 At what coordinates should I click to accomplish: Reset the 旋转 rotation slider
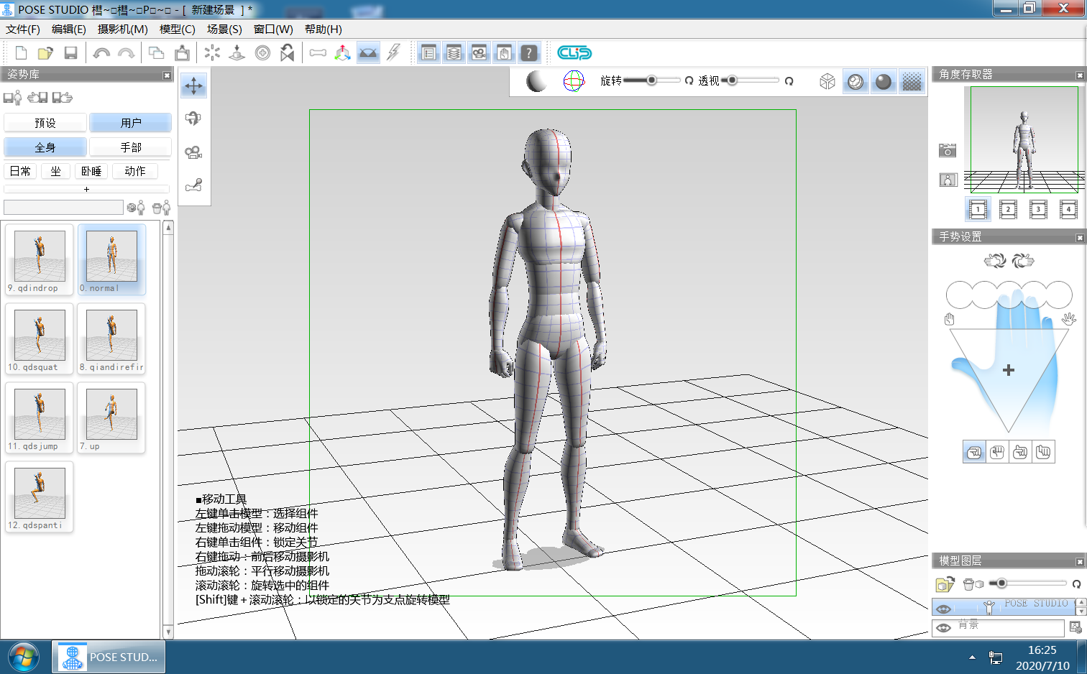[689, 81]
